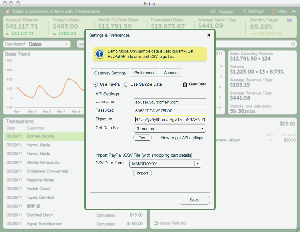Close the Settings & Preferences dialog
Viewport: 300px width, 232px height.
[209, 35]
